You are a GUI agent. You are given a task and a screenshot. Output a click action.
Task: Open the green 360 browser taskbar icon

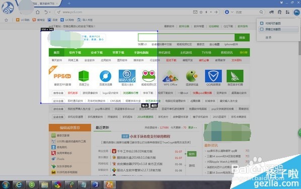32,185
